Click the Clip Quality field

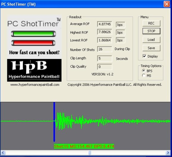coord(104,67)
